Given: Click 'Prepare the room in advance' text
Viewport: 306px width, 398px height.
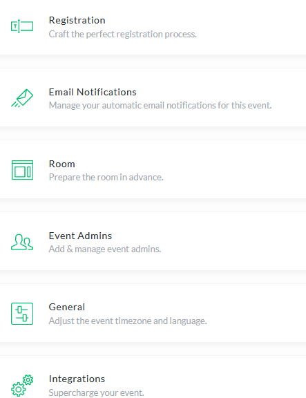Looking at the screenshot, I should coord(106,177).
